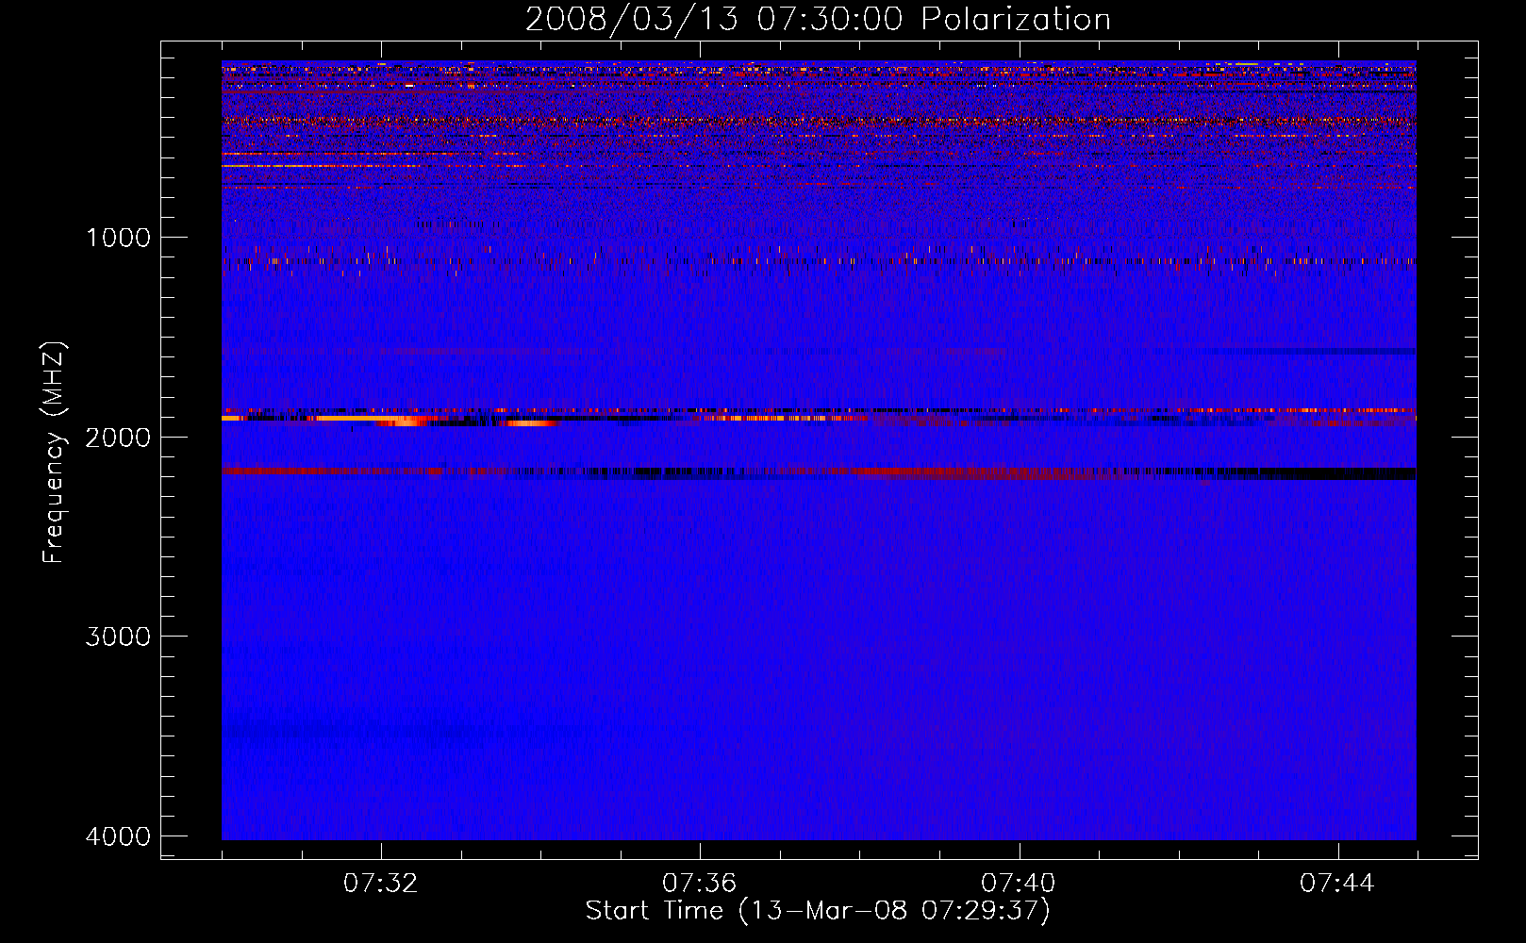Click the 07:32 time tick label
Screen dimensions: 1526x943
[x=381, y=884]
